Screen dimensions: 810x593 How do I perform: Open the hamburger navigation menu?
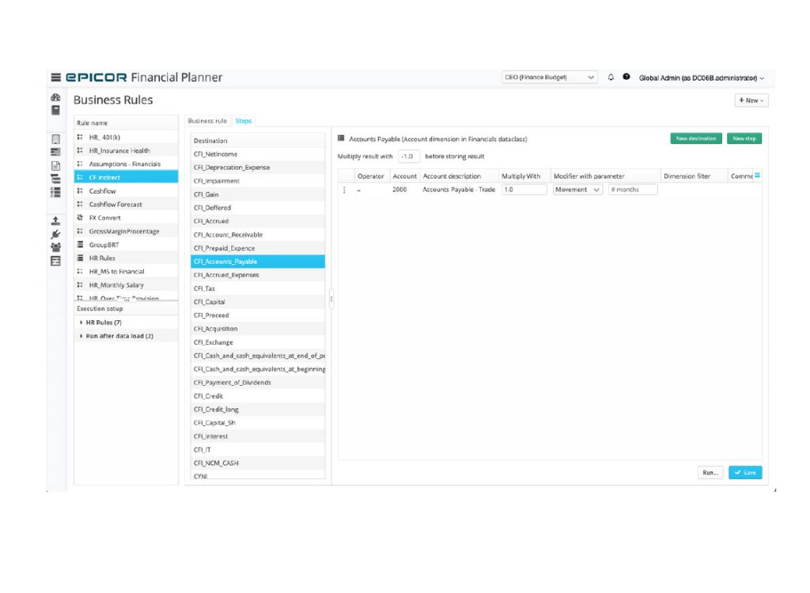[55, 77]
